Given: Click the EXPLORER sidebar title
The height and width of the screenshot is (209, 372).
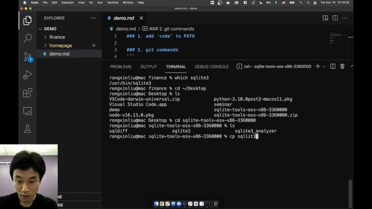Looking at the screenshot, I should click(x=54, y=18).
